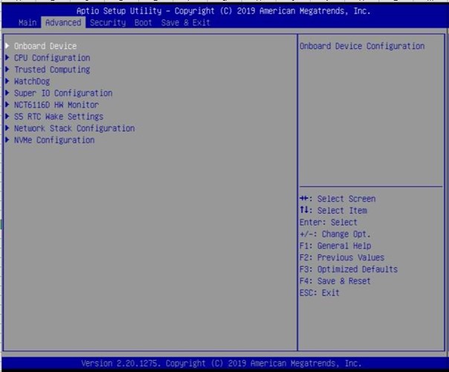Expand the arrow next to Network Stack Configuration
The width and height of the screenshot is (449, 372).
[x=7, y=128]
